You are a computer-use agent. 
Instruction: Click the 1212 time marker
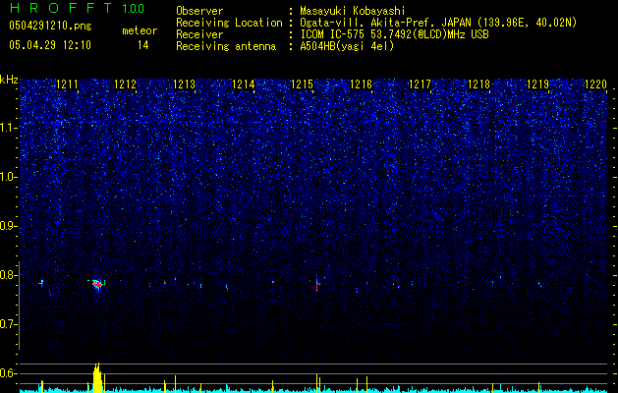coord(126,84)
